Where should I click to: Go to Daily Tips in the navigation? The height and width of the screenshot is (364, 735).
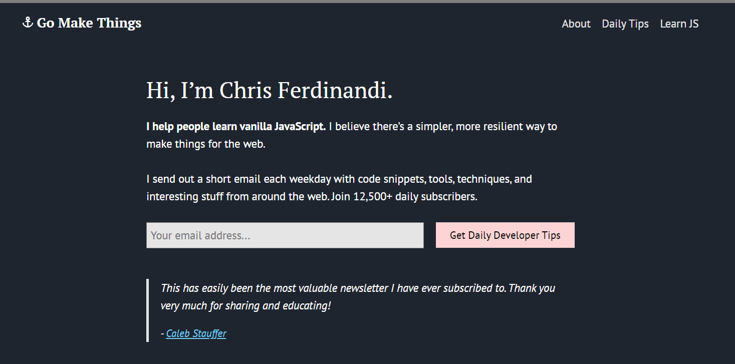click(625, 24)
